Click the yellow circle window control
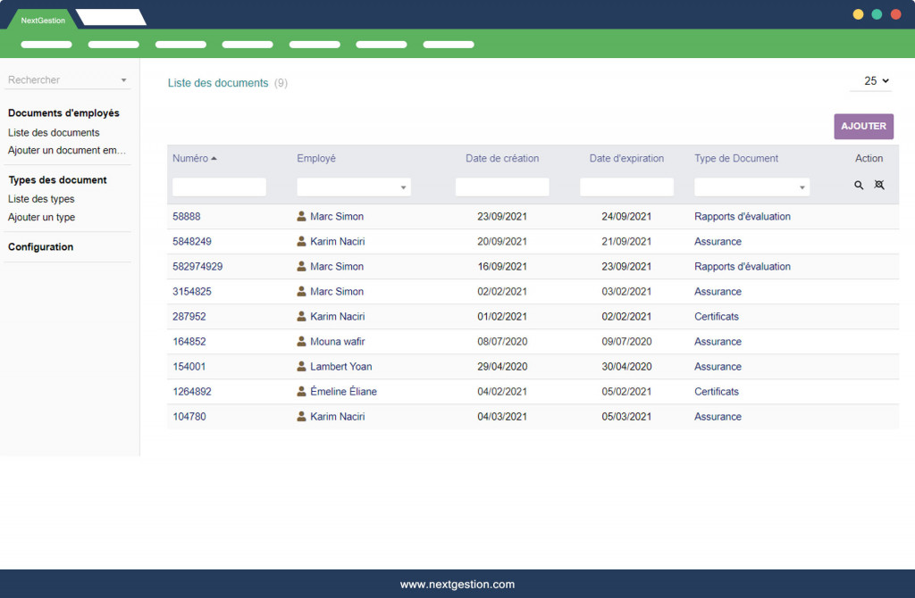Viewport: 915px width, 598px height. [x=858, y=14]
